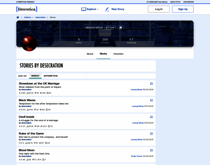The height and width of the screenshot is (165, 210).
Task: Click lists count 44 on Black Waves
Action: click(48, 110)
